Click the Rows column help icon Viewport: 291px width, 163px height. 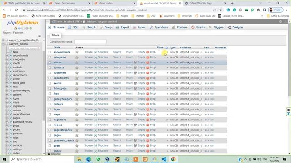(x=166, y=48)
